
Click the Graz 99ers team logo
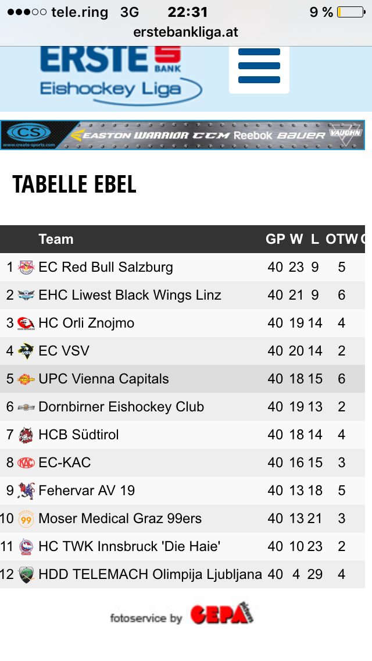pos(26,518)
